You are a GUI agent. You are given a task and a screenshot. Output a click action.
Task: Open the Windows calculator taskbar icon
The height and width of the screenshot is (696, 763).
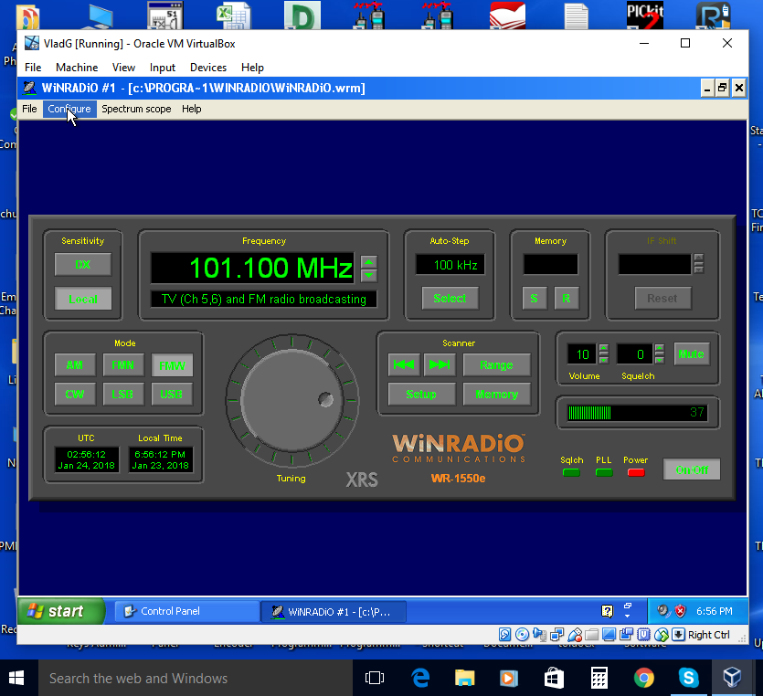599,678
